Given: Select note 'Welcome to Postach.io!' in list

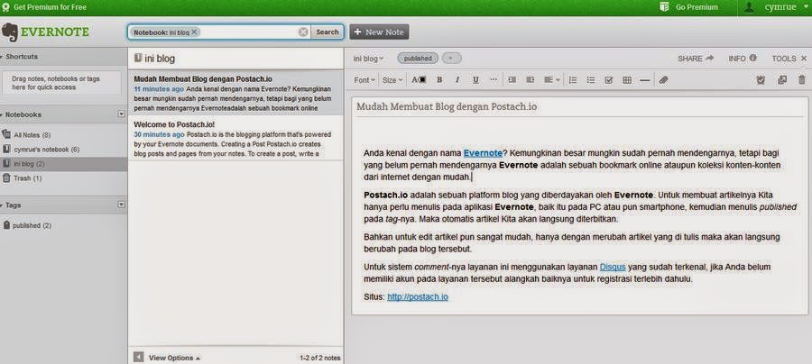Looking at the screenshot, I should pyautogui.click(x=235, y=139).
